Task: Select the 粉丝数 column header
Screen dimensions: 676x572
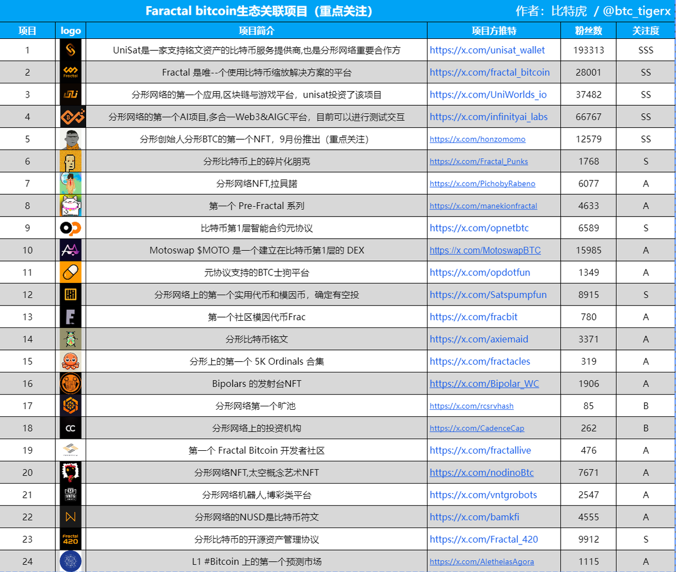Action: click(589, 30)
